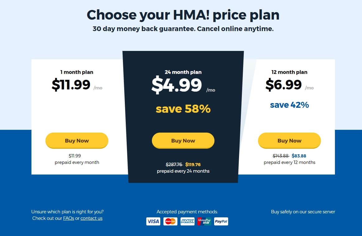This screenshot has width=362, height=236.
Task: Buy the 1 month plan
Action: tap(77, 140)
